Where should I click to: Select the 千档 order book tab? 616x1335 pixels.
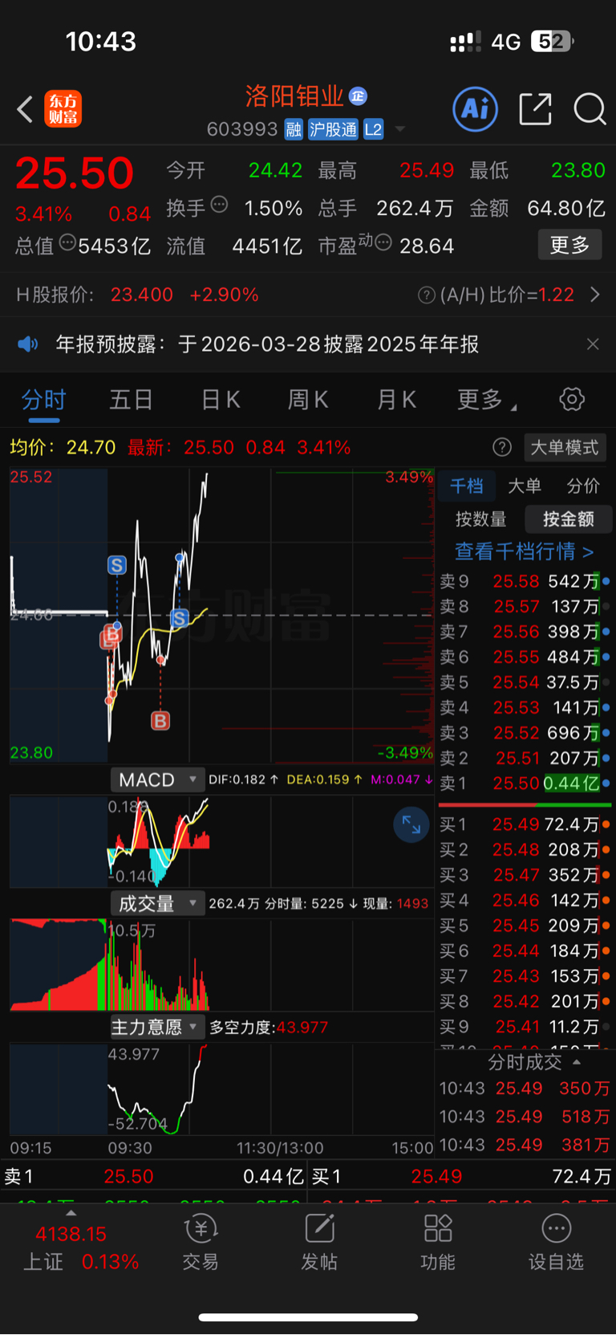(467, 486)
